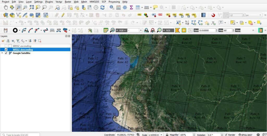The height and width of the screenshot is (136, 267).
Task: Collapse the Google Satellite layer tree arrow
Action: pyautogui.click(x=2, y=53)
